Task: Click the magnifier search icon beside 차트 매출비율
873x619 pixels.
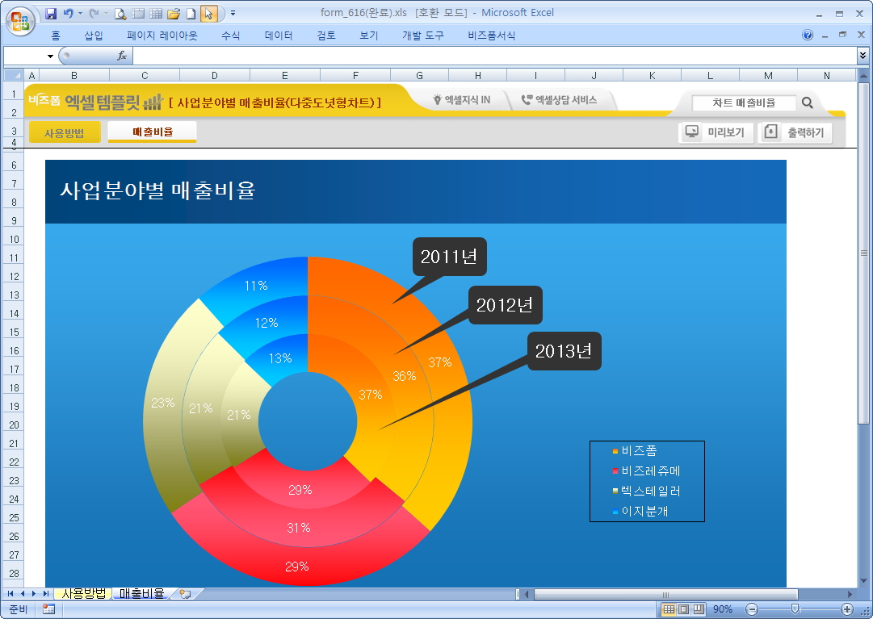Action: [x=807, y=103]
